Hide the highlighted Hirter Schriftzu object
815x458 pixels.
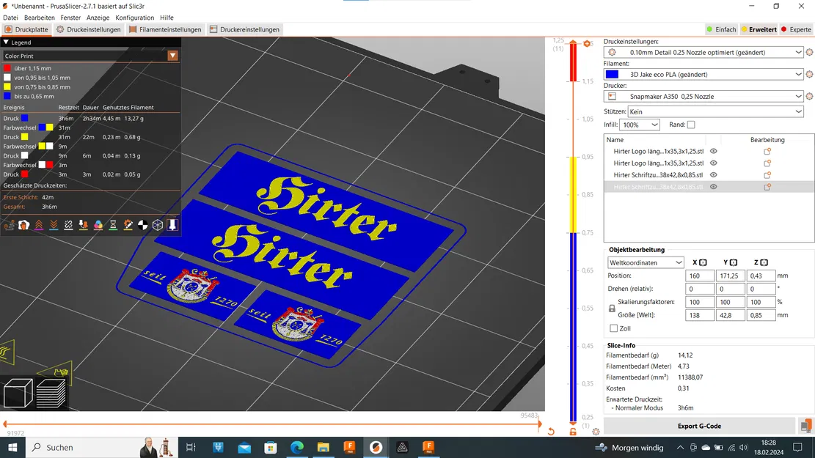[714, 187]
